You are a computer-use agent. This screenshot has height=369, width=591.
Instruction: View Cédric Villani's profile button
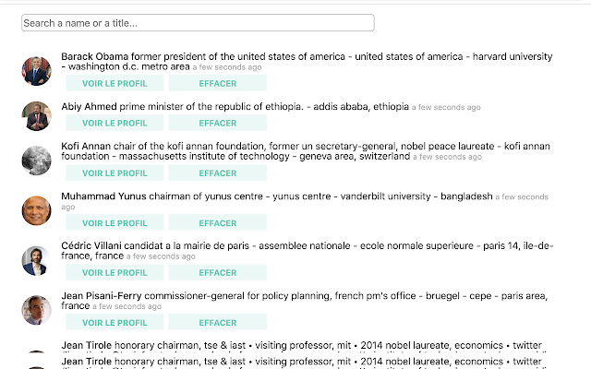[x=115, y=272]
